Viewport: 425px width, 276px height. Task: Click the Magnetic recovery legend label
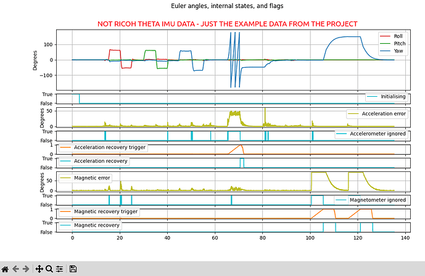[96, 225]
